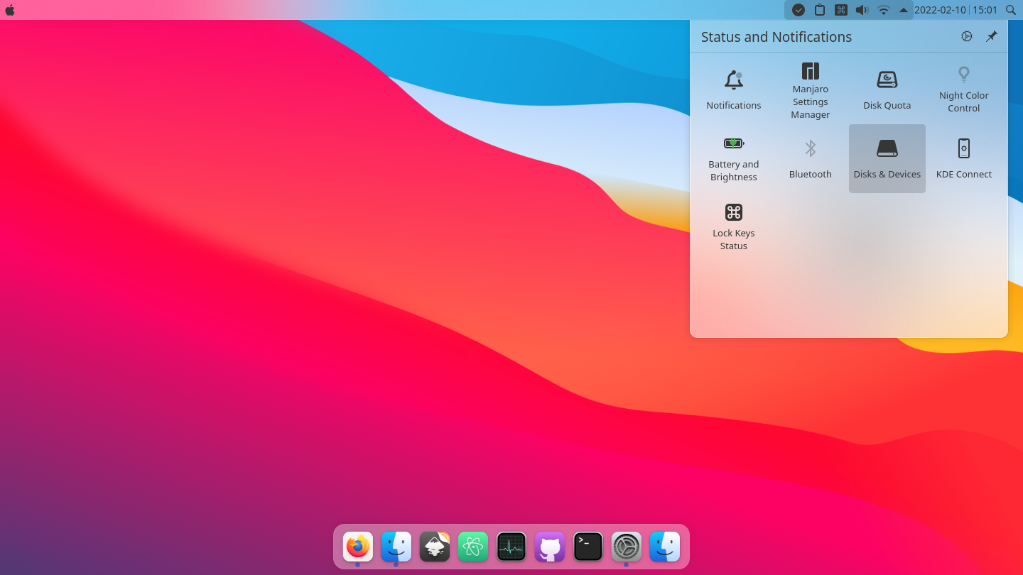Image resolution: width=1023 pixels, height=575 pixels.
Task: Open the volume speaker tray icon
Action: click(862, 10)
